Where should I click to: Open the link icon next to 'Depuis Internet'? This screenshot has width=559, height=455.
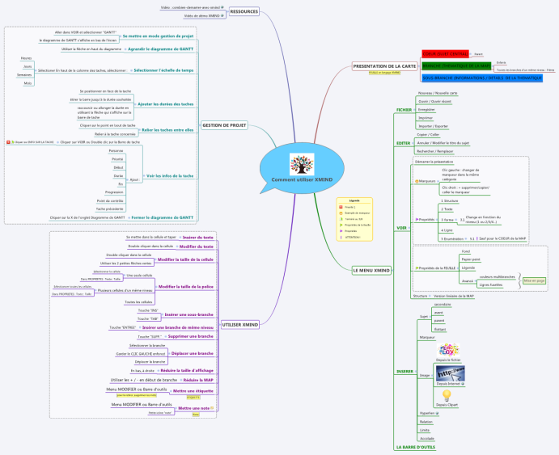pyautogui.click(x=463, y=384)
